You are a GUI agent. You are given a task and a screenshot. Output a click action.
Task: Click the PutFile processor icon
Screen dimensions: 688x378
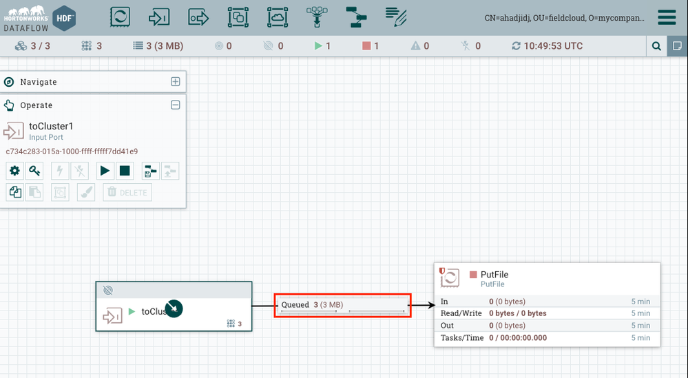tap(449, 277)
